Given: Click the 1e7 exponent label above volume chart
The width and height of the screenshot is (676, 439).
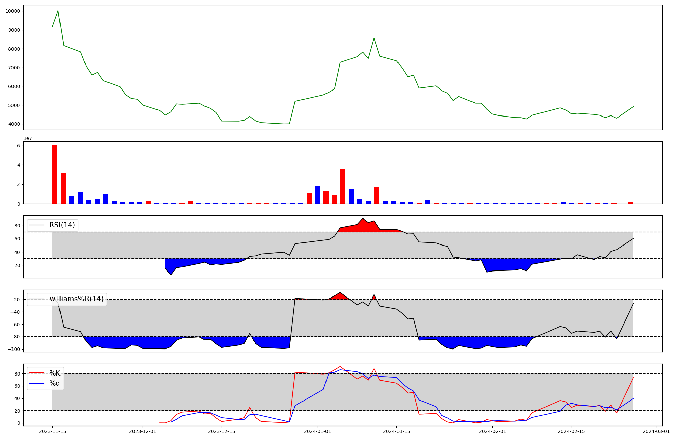Looking at the screenshot, I should (x=28, y=138).
